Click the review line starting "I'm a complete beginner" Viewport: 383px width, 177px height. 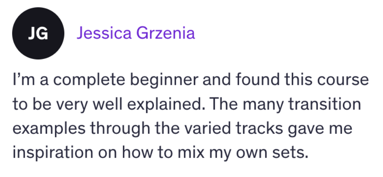pyautogui.click(x=191, y=80)
